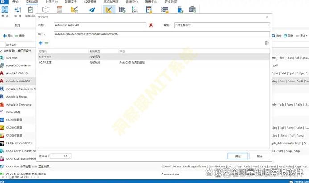Select Autodesk Showcase in software list
Screen dimensions: 309x183
pos(18,105)
